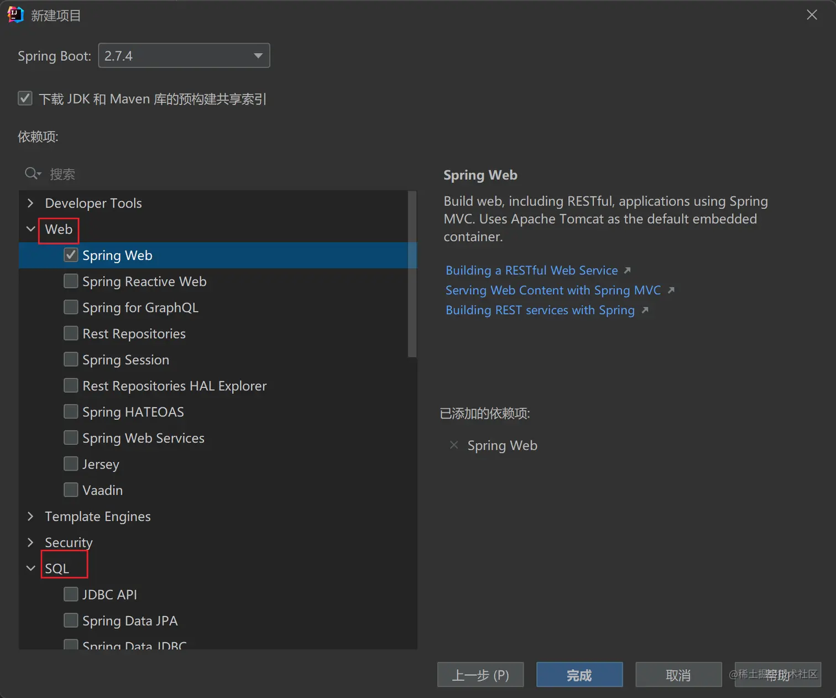Expand the Developer Tools category
The image size is (836, 698).
pyautogui.click(x=30, y=203)
